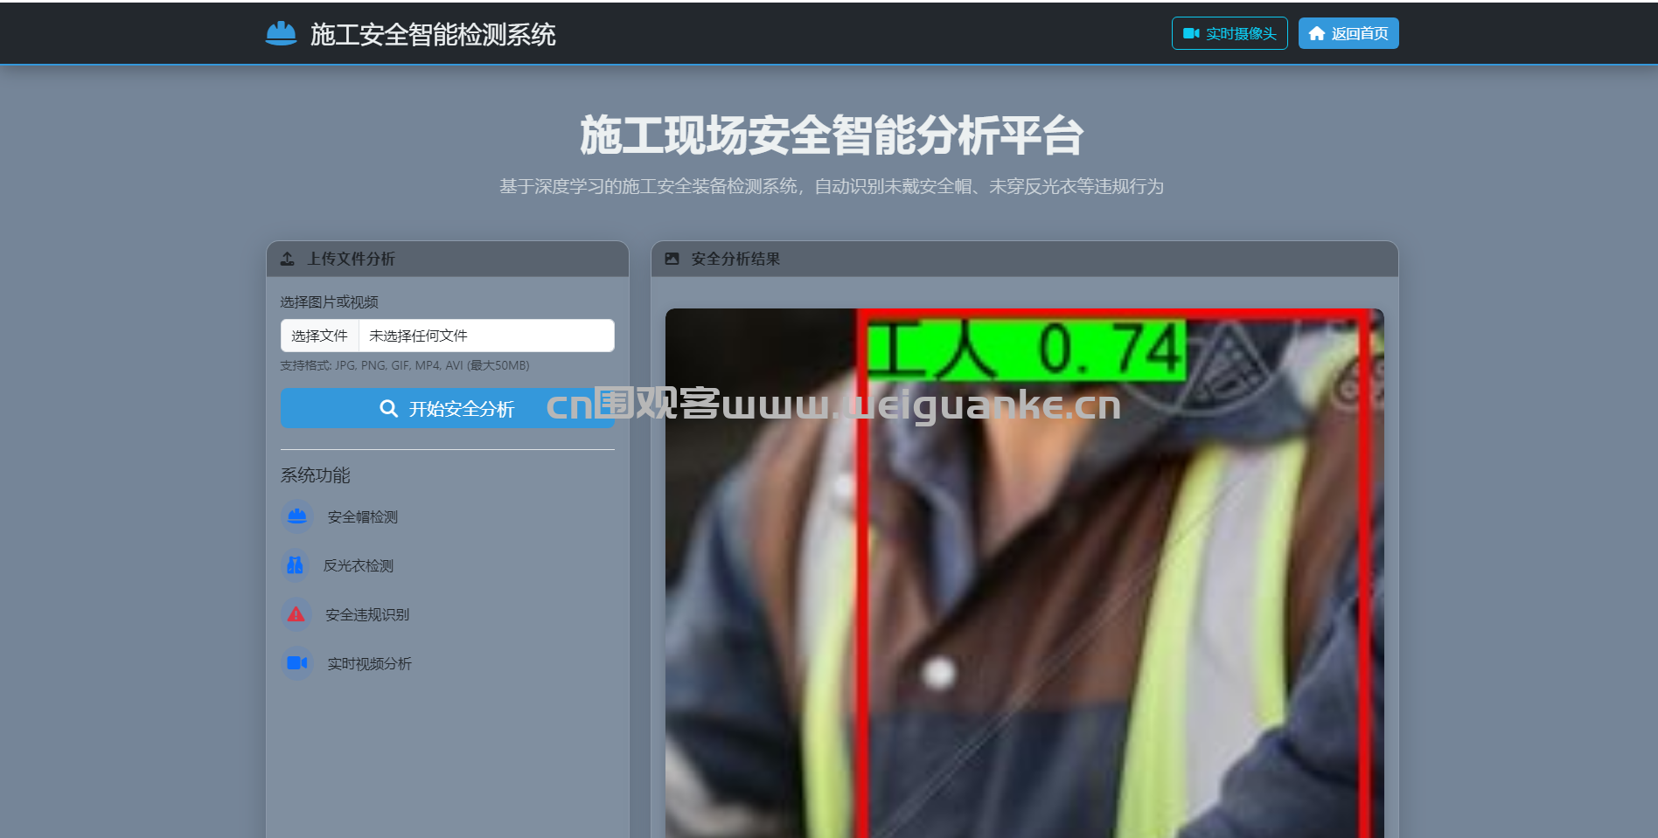Start analysis with 开始安全分析 button
This screenshot has height=838, width=1658.
448,408
